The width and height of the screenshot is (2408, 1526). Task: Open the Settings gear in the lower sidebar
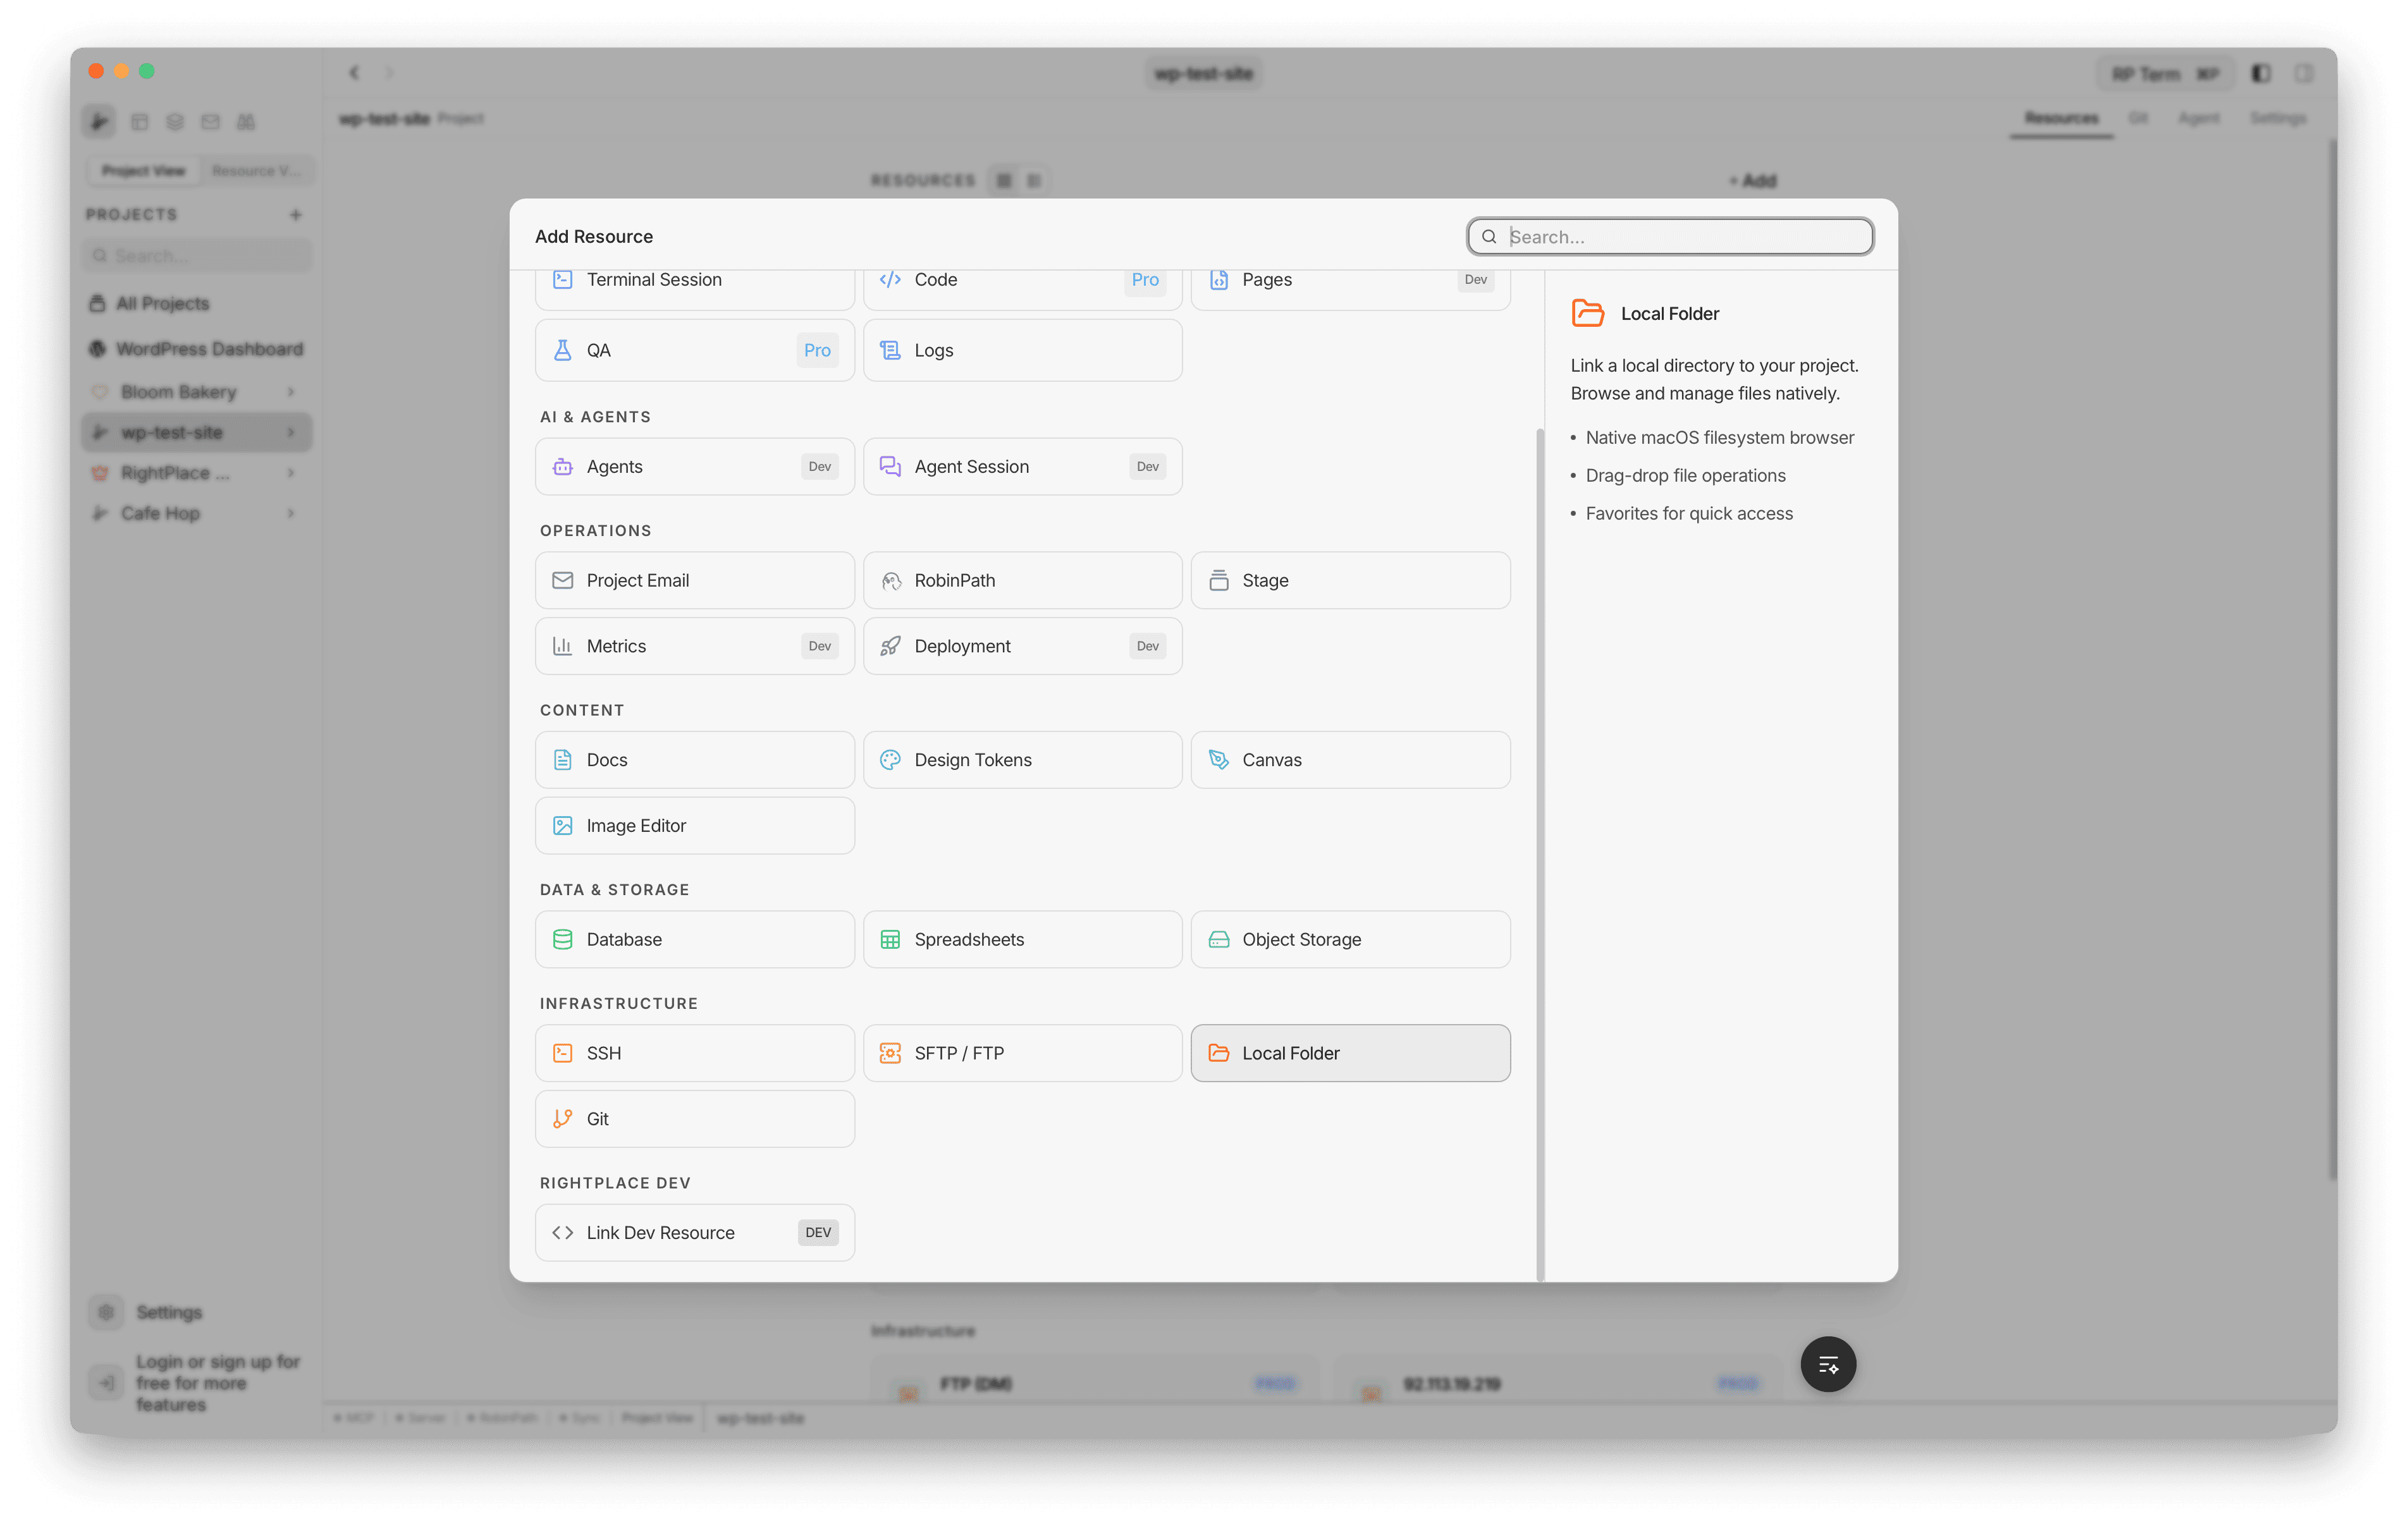pyautogui.click(x=107, y=1312)
